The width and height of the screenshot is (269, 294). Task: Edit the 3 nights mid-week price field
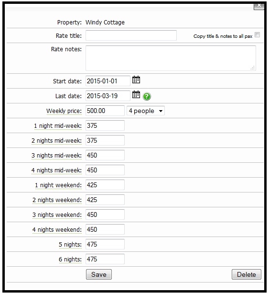coord(105,155)
